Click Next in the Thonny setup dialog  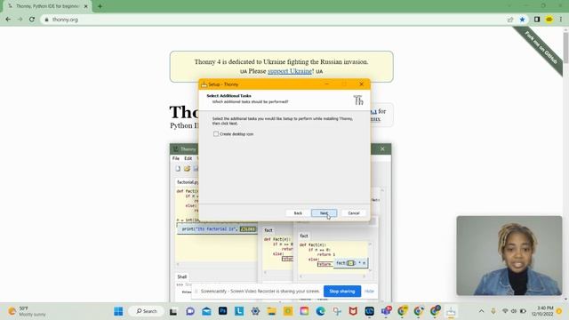click(x=324, y=213)
